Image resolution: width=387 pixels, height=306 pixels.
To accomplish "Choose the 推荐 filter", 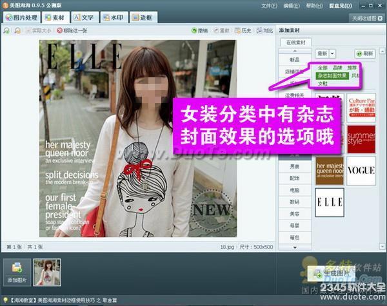I will click(x=352, y=68).
